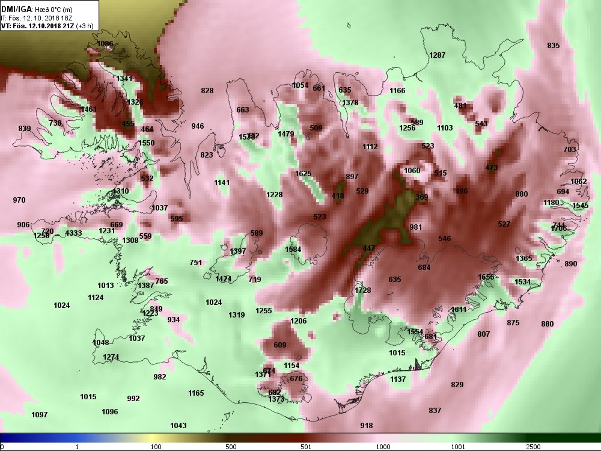Select the map value '703'
The height and width of the screenshot is (451, 601).
(x=570, y=150)
